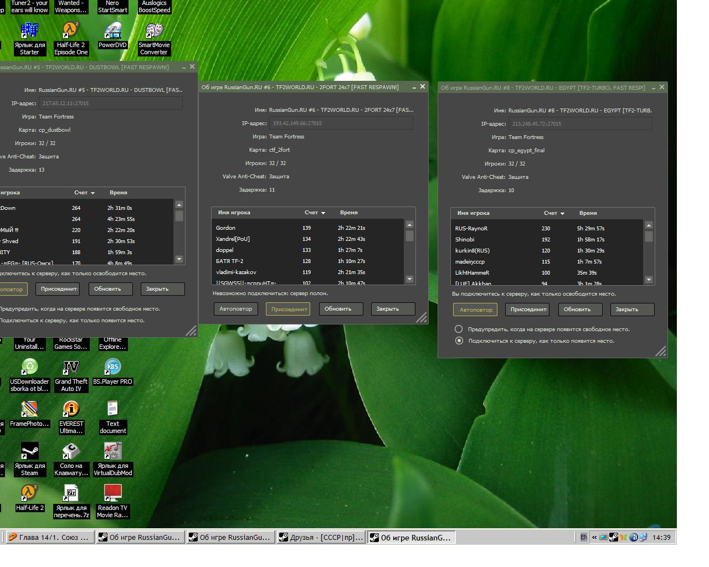Select the notify-when-free-slot radio option in EGYPT window
This screenshot has width=709, height=567.
point(459,329)
